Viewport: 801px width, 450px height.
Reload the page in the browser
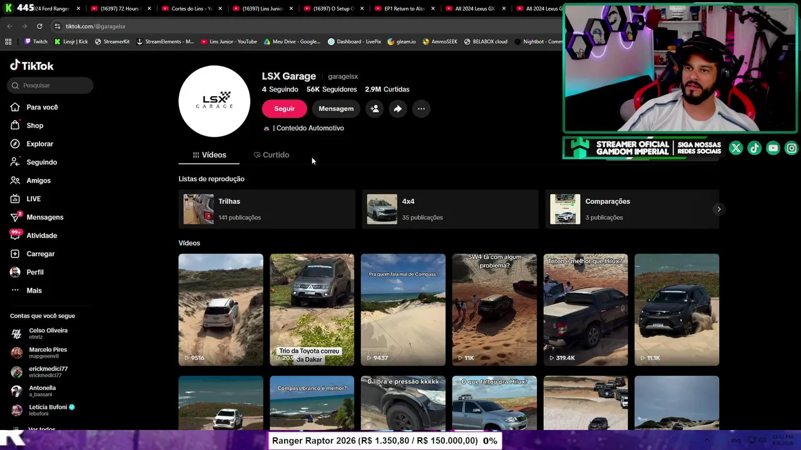39,26
